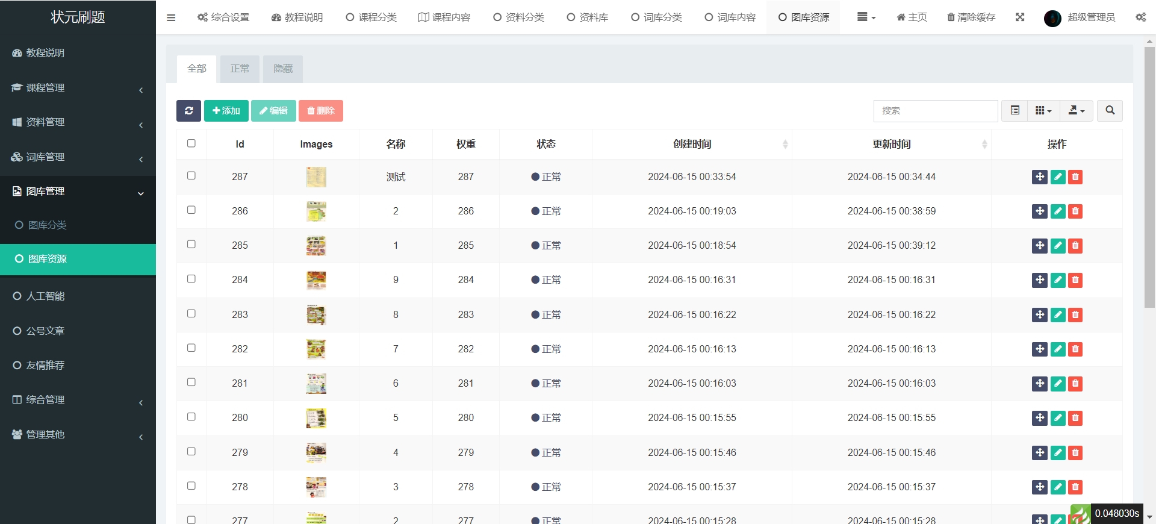Check the checkbox for row 287
This screenshot has height=524, width=1156.
(191, 176)
